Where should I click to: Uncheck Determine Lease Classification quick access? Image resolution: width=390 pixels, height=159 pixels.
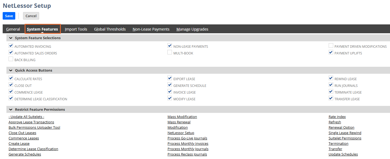11,98
